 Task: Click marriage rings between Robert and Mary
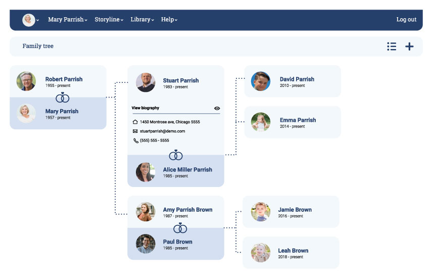click(x=63, y=97)
